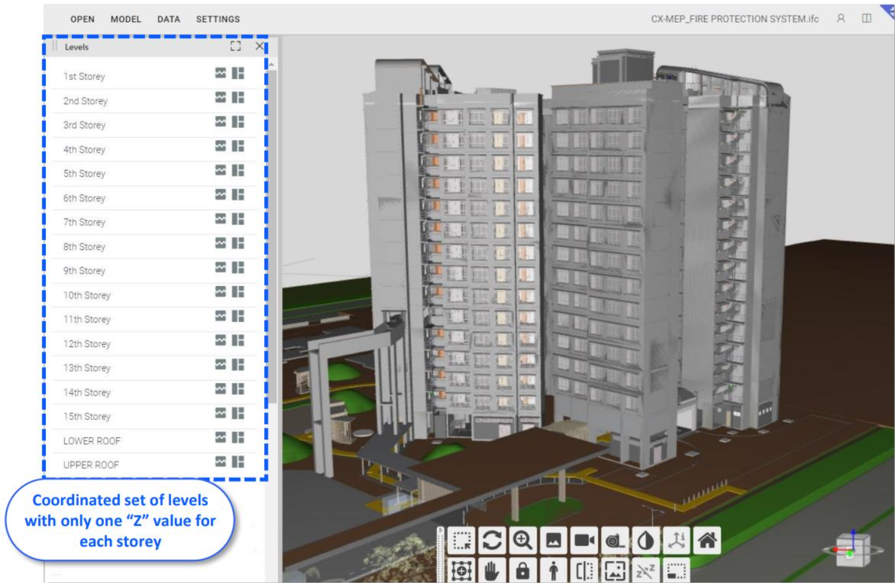Select the 14th Storey level
Viewport: 895px width, 583px height.
(87, 392)
